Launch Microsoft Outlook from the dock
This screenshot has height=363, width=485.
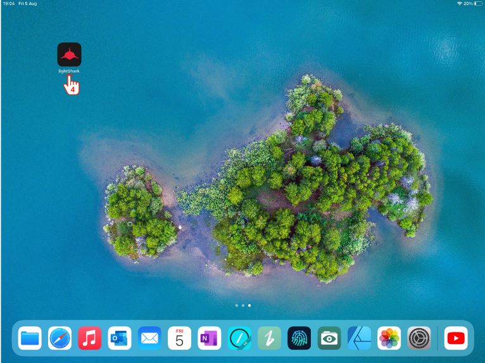120,338
